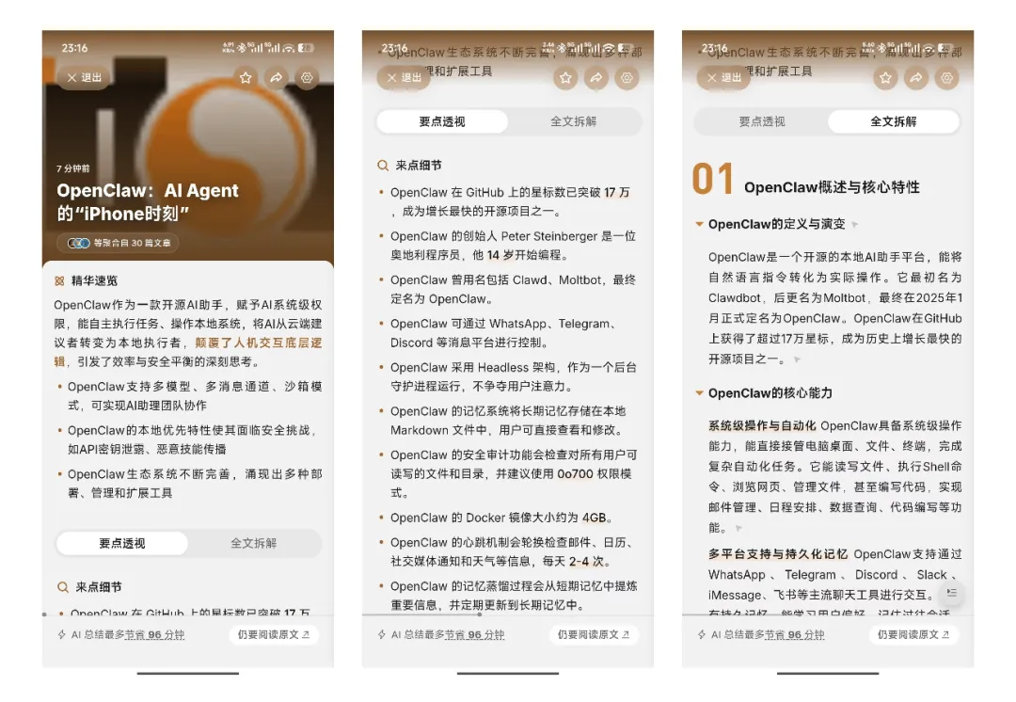The width and height of the screenshot is (1016, 702).
Task: Select the bullet about Markdown 文件记忆系统
Action: coord(509,421)
